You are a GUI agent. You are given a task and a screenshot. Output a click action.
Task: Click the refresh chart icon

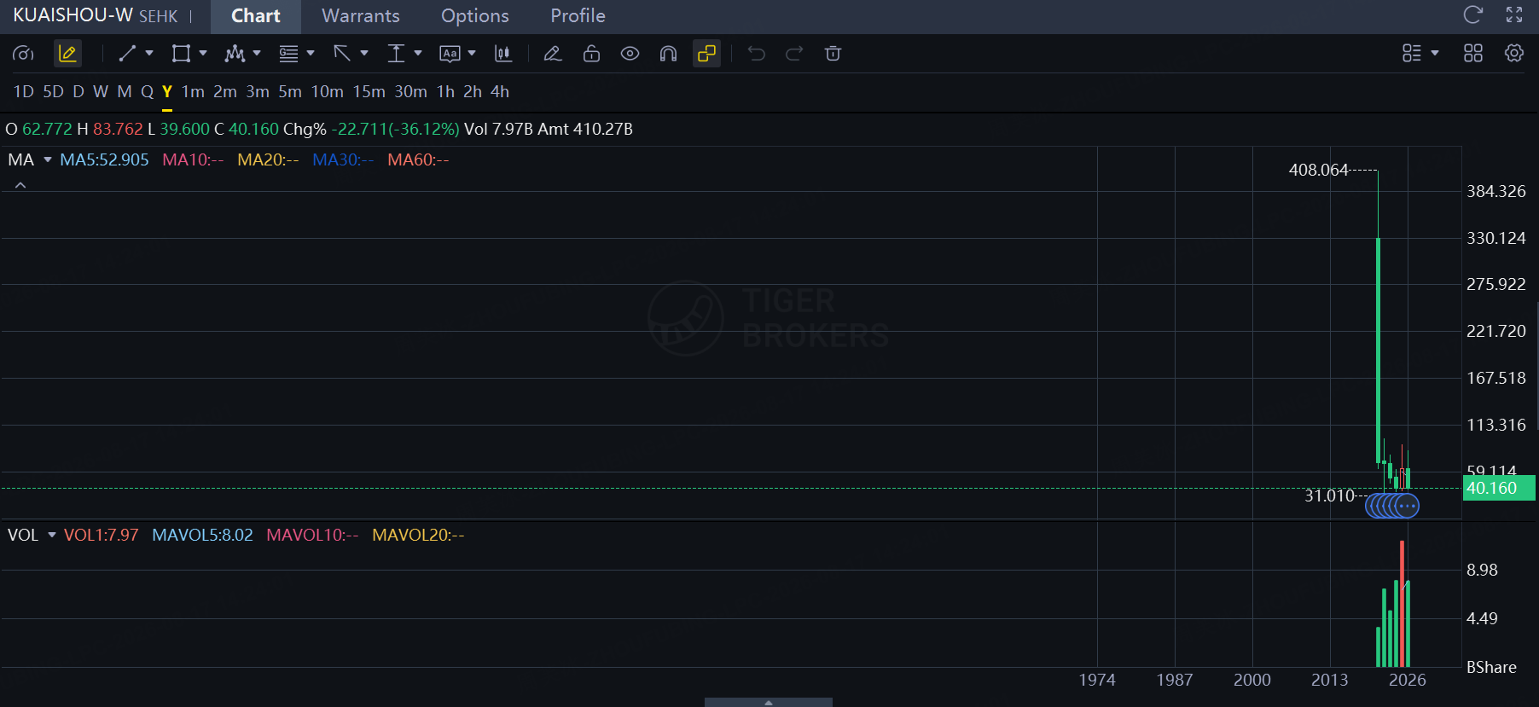click(x=1473, y=14)
